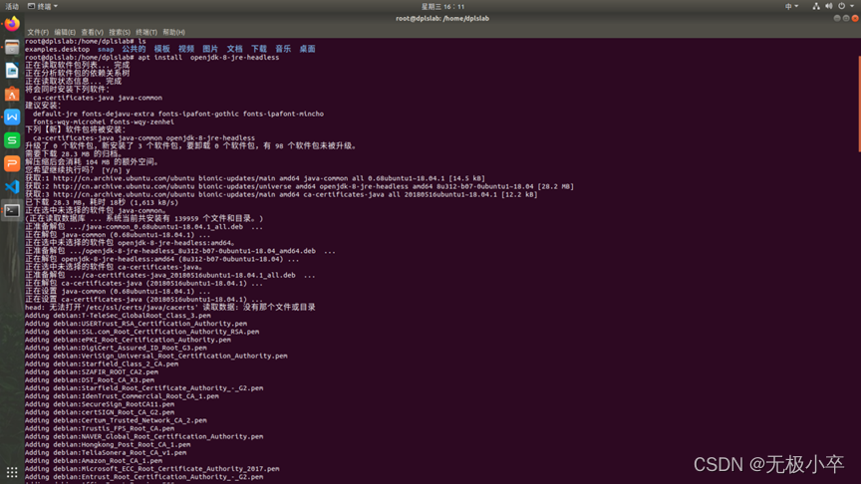Viewport: 861px width, 484px height.
Task: Click the '[Y/n] y' prompt line
Action: coord(78,170)
